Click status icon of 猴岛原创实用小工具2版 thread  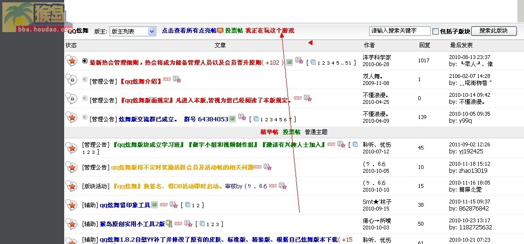click(x=71, y=224)
